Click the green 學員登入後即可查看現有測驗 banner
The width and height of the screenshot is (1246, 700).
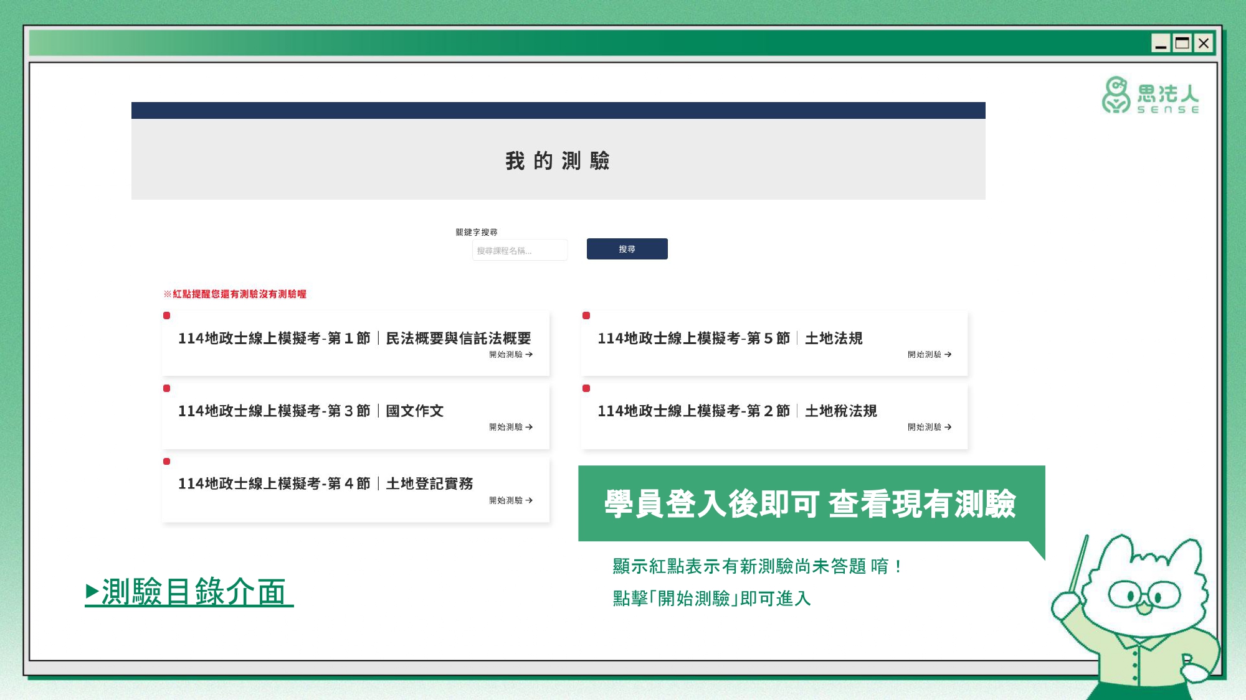click(811, 503)
